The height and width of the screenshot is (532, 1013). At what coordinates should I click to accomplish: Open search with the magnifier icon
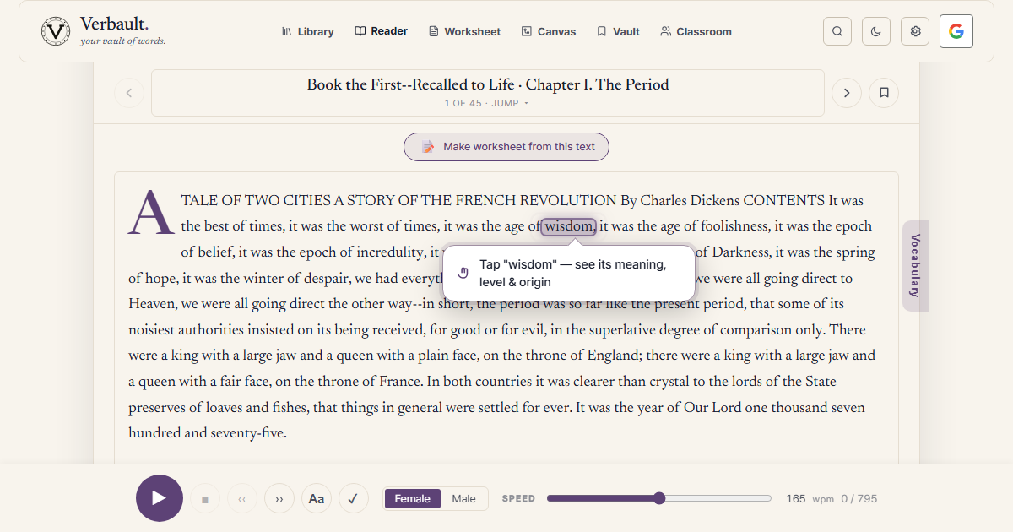click(x=837, y=31)
